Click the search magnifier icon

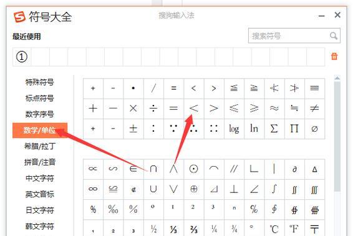point(334,36)
